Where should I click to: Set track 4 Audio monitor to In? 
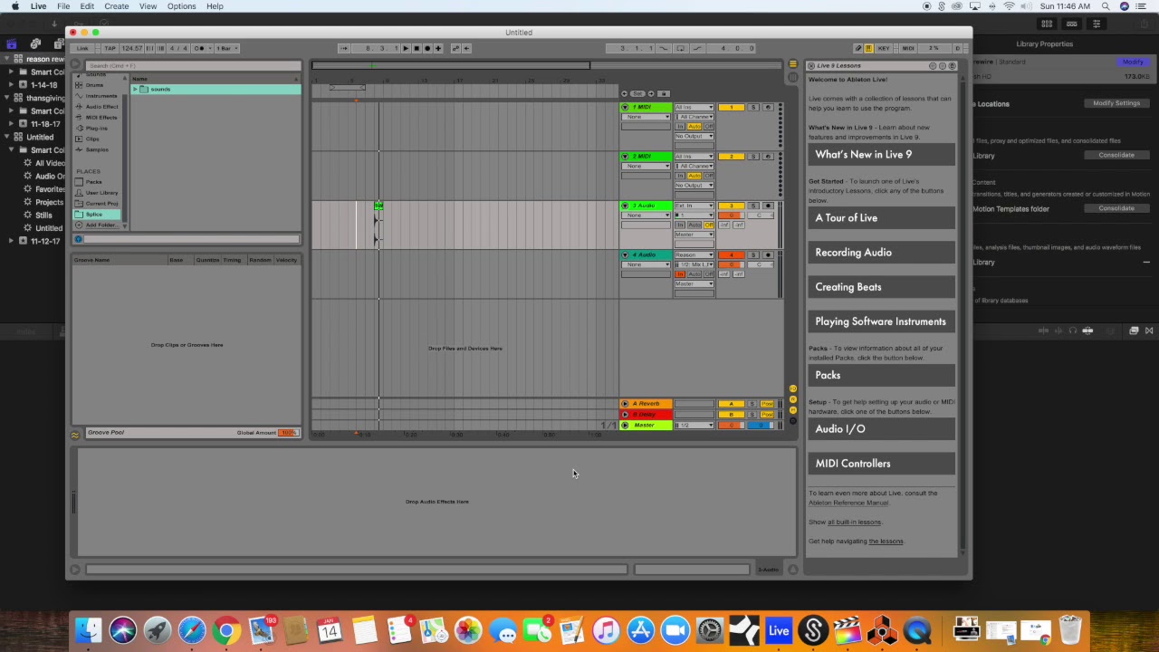click(x=680, y=274)
